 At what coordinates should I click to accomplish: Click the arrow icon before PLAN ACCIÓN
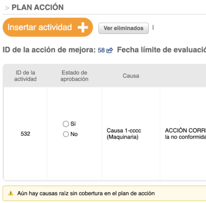click(7, 8)
